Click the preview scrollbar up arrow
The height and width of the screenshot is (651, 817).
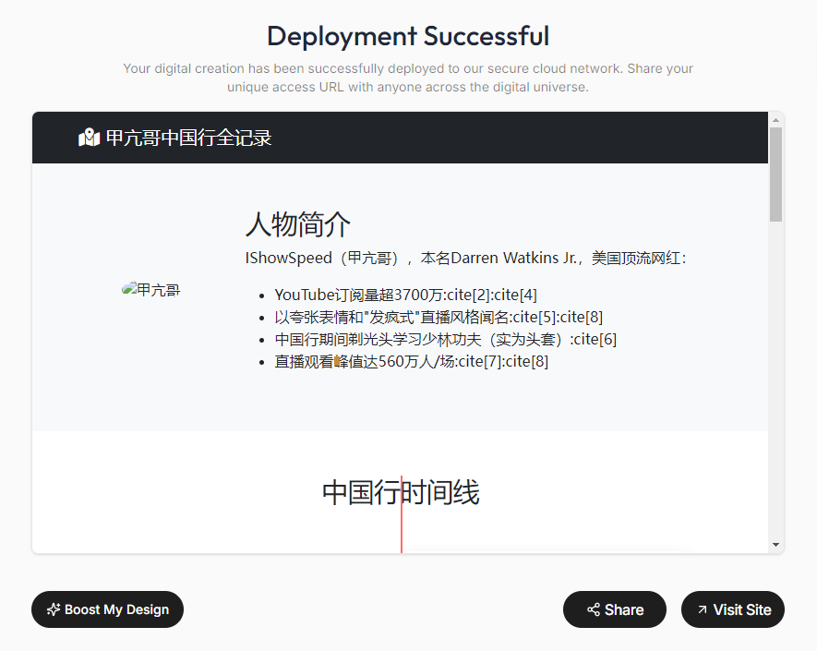pyautogui.click(x=775, y=120)
